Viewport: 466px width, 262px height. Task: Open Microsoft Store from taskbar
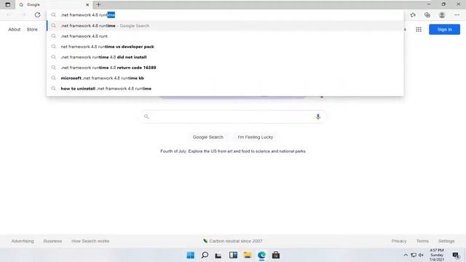click(276, 255)
